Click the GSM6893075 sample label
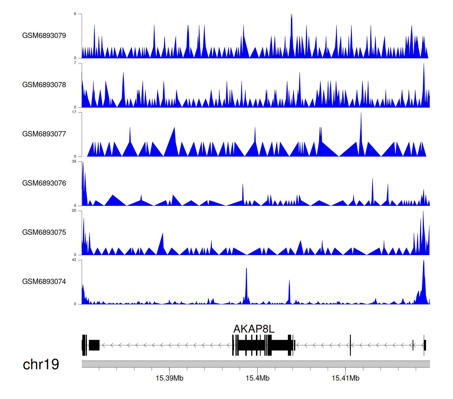The width and height of the screenshot is (453, 399). click(44, 232)
